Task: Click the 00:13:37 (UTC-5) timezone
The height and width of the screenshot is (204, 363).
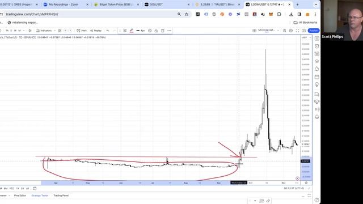Action: click(x=294, y=189)
